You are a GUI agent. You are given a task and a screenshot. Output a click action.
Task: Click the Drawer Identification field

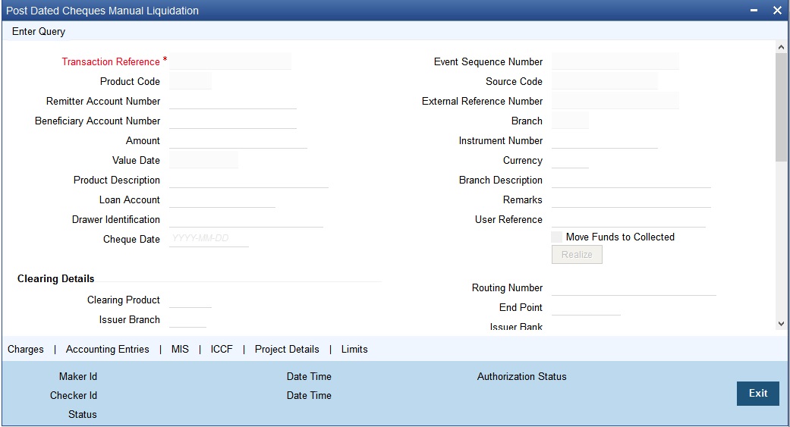pyautogui.click(x=247, y=219)
